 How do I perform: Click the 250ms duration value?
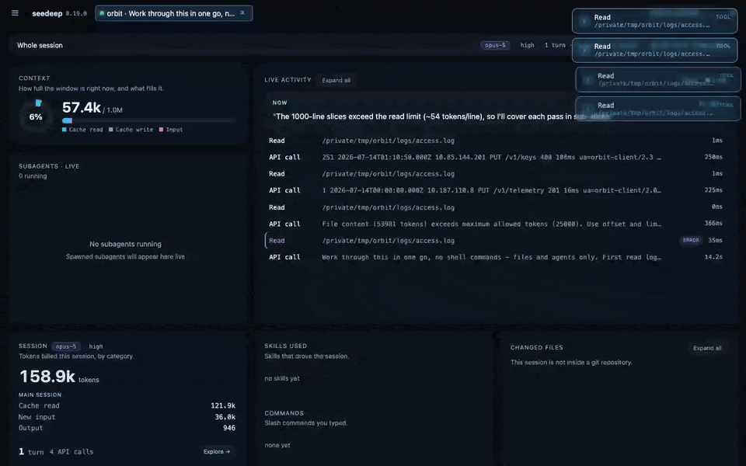click(713, 157)
